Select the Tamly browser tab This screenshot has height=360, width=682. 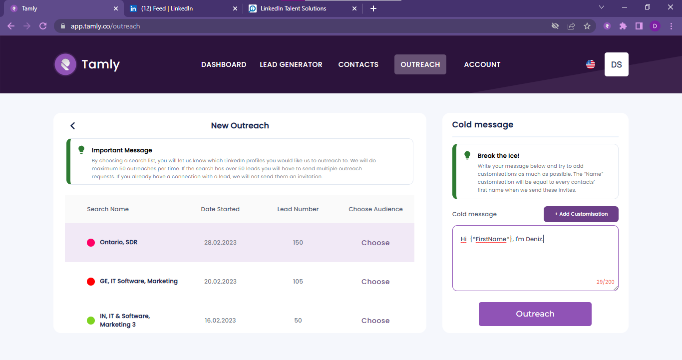click(x=64, y=8)
